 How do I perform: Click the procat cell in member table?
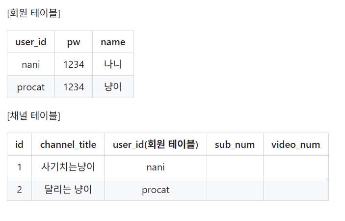click(x=31, y=87)
